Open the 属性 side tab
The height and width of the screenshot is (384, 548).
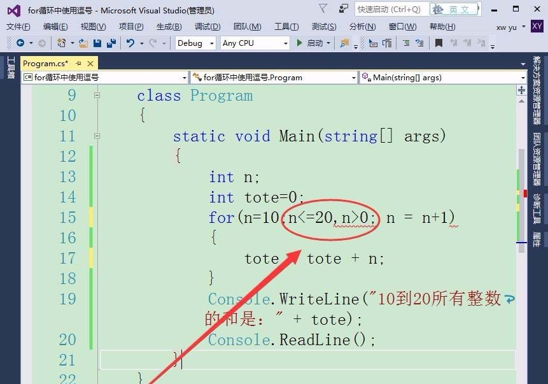point(537,239)
